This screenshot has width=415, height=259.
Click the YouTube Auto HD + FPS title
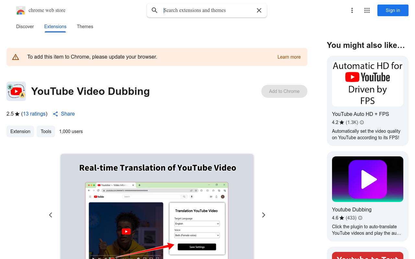pyautogui.click(x=361, y=114)
